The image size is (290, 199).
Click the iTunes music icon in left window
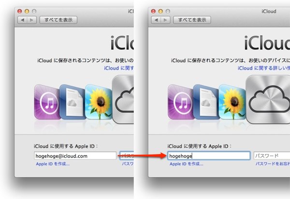[x=47, y=102]
